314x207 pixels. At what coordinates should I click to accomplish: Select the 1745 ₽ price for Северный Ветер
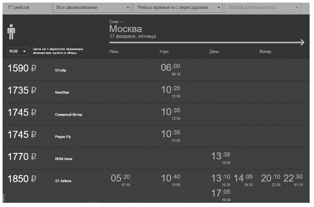click(22, 113)
